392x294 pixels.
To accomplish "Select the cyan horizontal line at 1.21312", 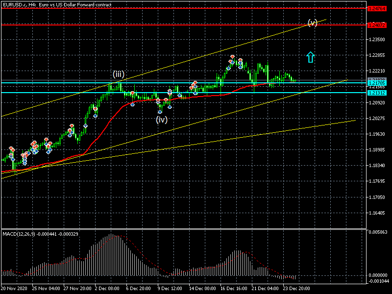I will 184,93.
